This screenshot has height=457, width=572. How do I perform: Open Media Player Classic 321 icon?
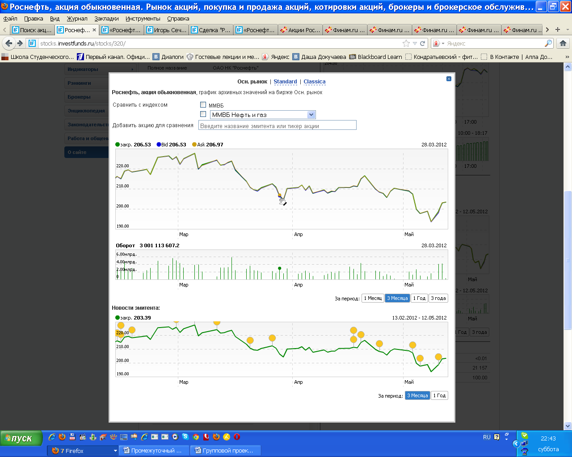[83, 437]
